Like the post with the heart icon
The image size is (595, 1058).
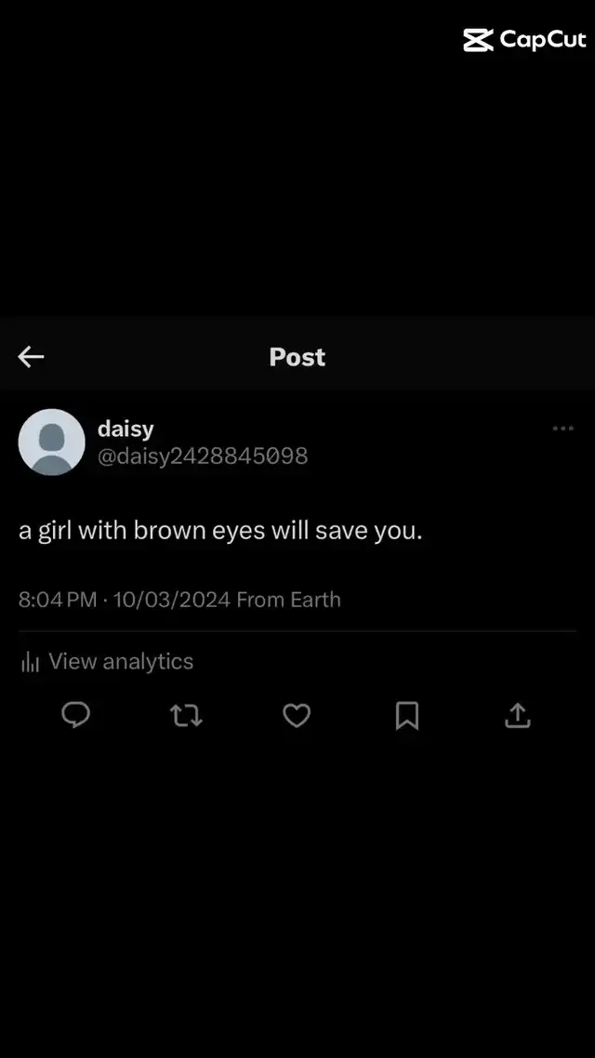pos(297,715)
